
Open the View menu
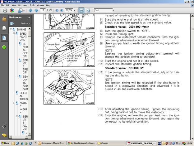click(14, 5)
